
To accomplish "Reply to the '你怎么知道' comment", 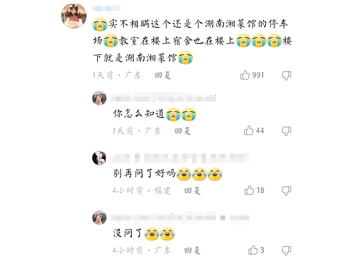I will (182, 131).
